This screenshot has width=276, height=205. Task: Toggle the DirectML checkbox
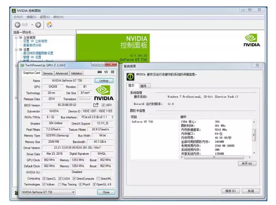[x=98, y=179]
